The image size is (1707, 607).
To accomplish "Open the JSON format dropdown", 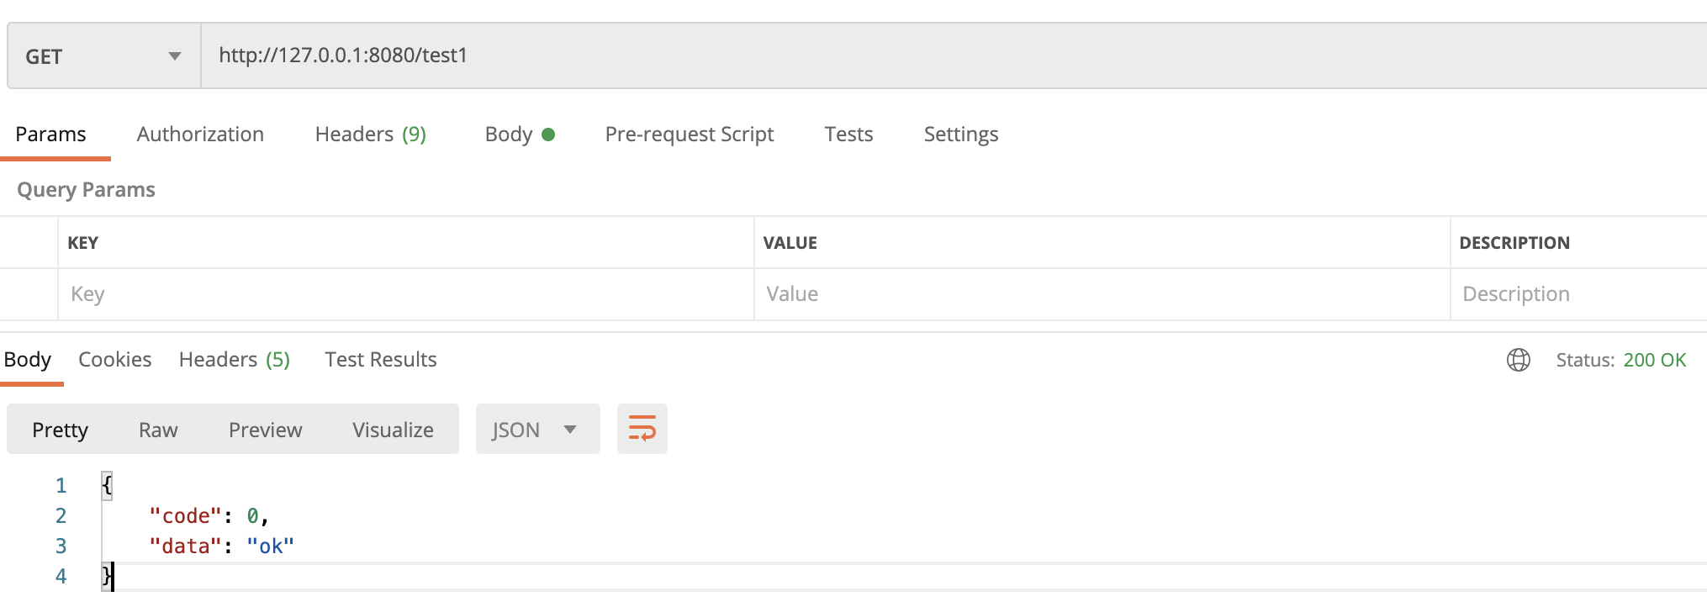I will pos(538,430).
